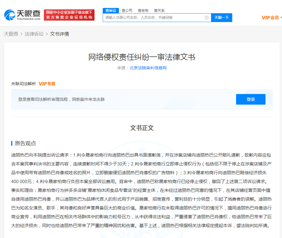
Task: Clear the search box using the x icon
Action: point(206,17)
